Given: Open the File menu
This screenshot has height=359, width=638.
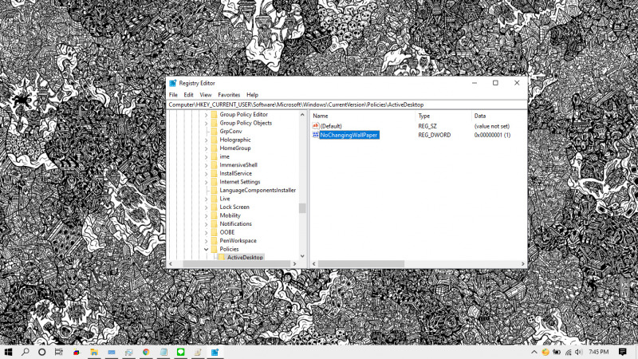Looking at the screenshot, I should pyautogui.click(x=173, y=95).
